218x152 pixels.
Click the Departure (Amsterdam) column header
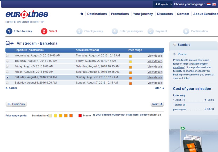pyautogui.click(x=29, y=50)
